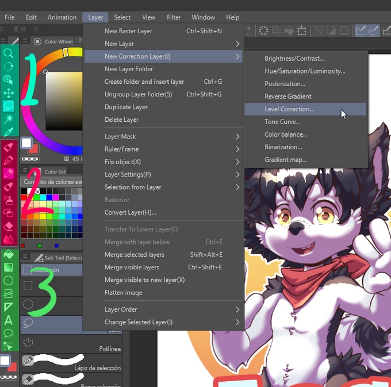391x387 pixels.
Task: Select the Eyedropper tool
Action: pyautogui.click(x=8, y=132)
